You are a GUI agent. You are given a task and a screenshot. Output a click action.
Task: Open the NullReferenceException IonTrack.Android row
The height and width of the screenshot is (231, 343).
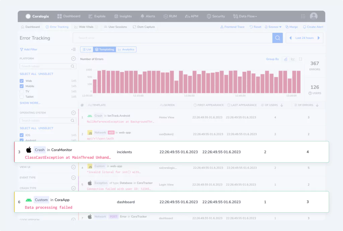tap(201, 118)
